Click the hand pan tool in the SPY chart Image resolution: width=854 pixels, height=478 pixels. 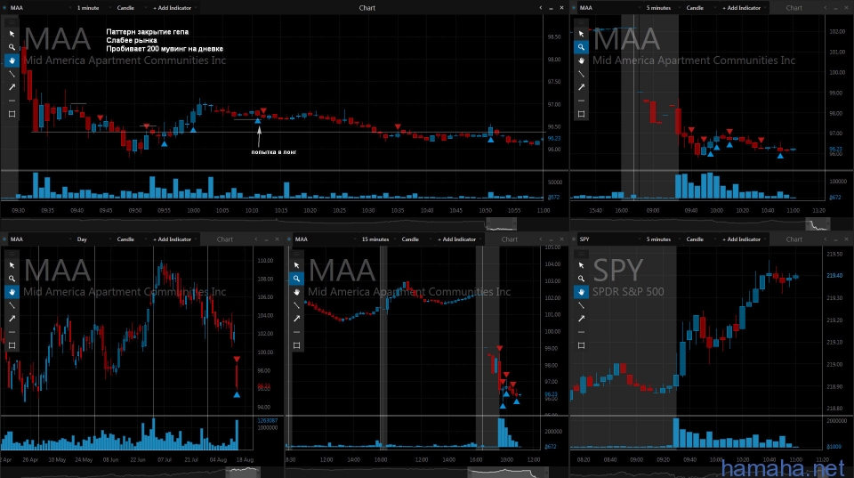click(581, 292)
